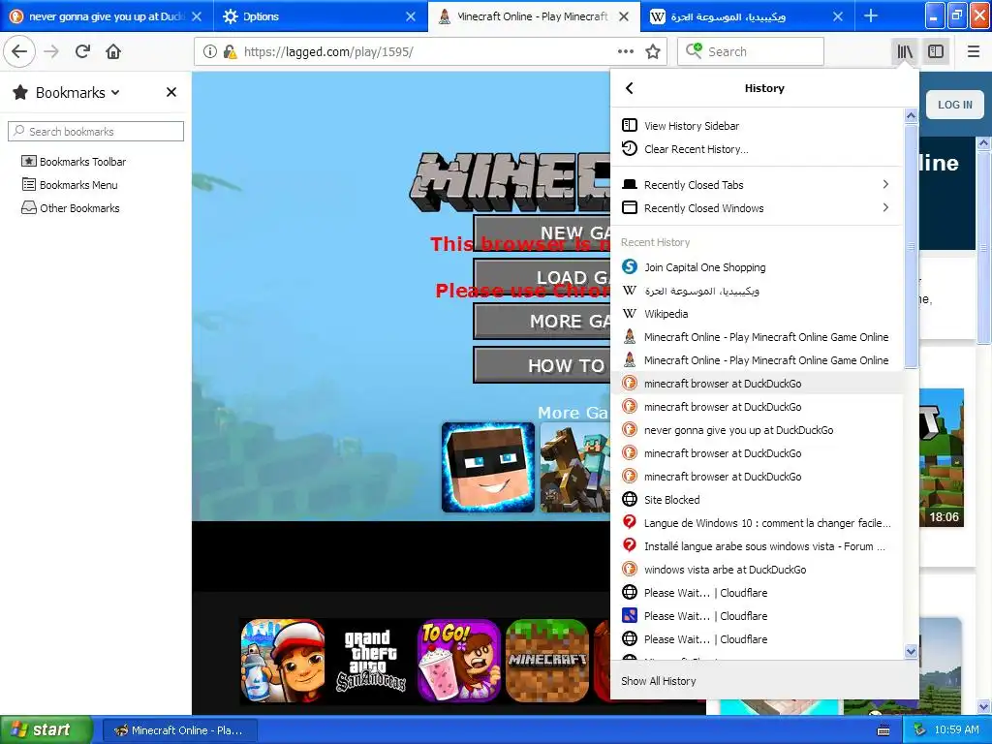Open the Wikipedia history entry
992x744 pixels.
click(757, 314)
